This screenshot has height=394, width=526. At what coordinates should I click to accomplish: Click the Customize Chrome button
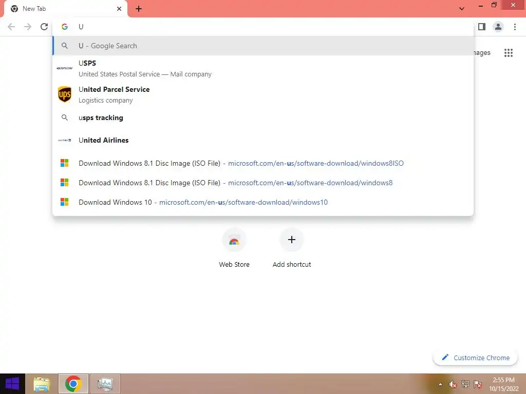click(x=476, y=358)
